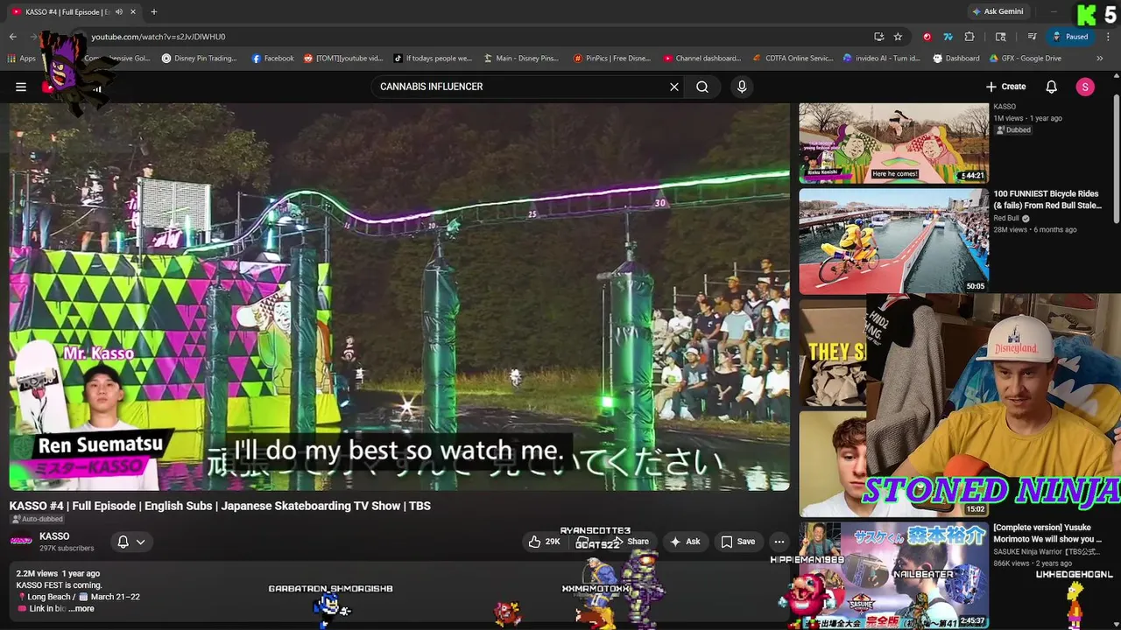Click the red extension icon in toolbar
The width and height of the screenshot is (1121, 630).
point(927,37)
